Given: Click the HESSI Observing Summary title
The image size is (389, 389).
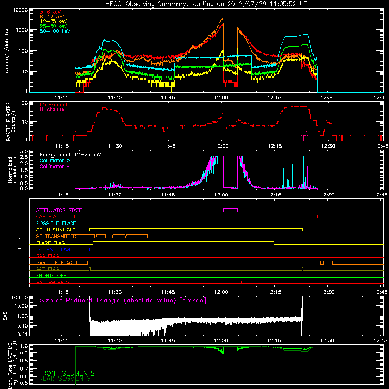Looking at the screenshot, I should tap(206, 4).
